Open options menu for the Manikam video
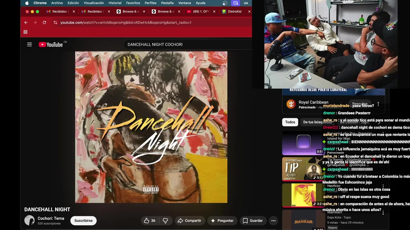This screenshot has height=230, width=410. [x=383, y=212]
